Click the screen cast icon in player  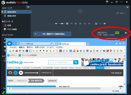coord(96,23)
